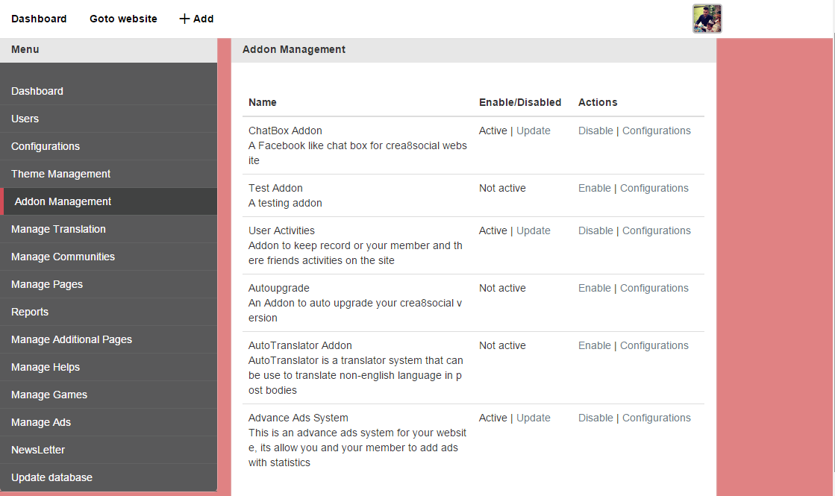
Task: Click the Autoupgrade name text
Action: click(x=278, y=289)
